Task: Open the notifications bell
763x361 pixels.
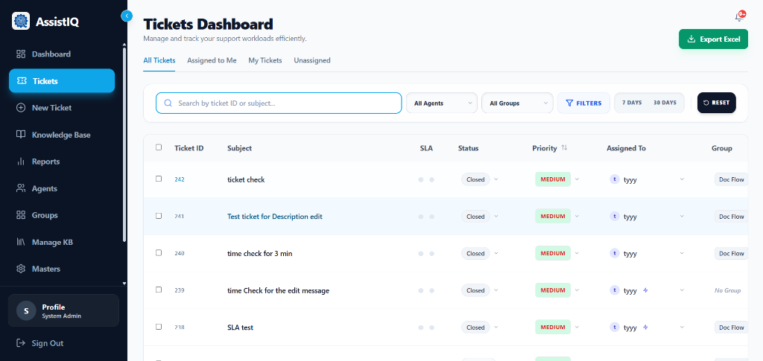Action: coord(738,17)
